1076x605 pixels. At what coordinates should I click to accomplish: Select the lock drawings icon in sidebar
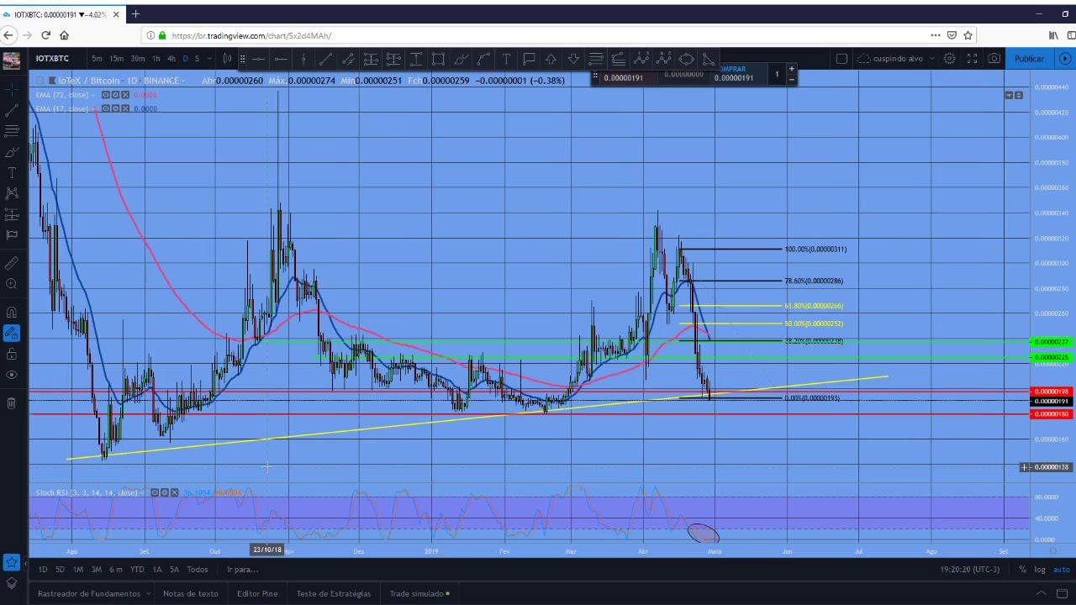coord(12,355)
